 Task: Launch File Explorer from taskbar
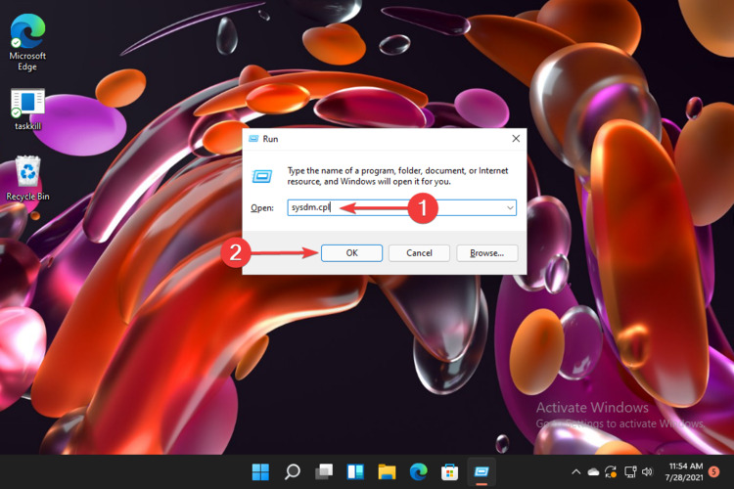386,472
